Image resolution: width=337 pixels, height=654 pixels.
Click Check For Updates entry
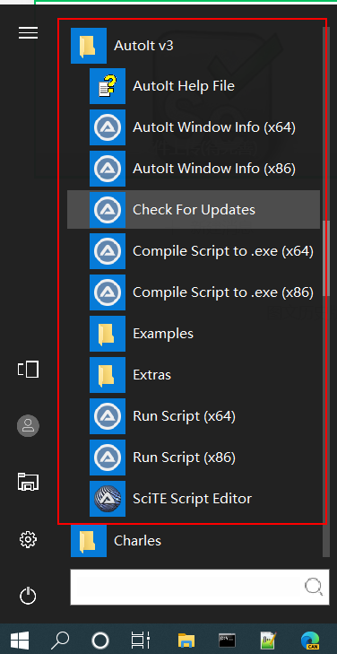click(194, 210)
